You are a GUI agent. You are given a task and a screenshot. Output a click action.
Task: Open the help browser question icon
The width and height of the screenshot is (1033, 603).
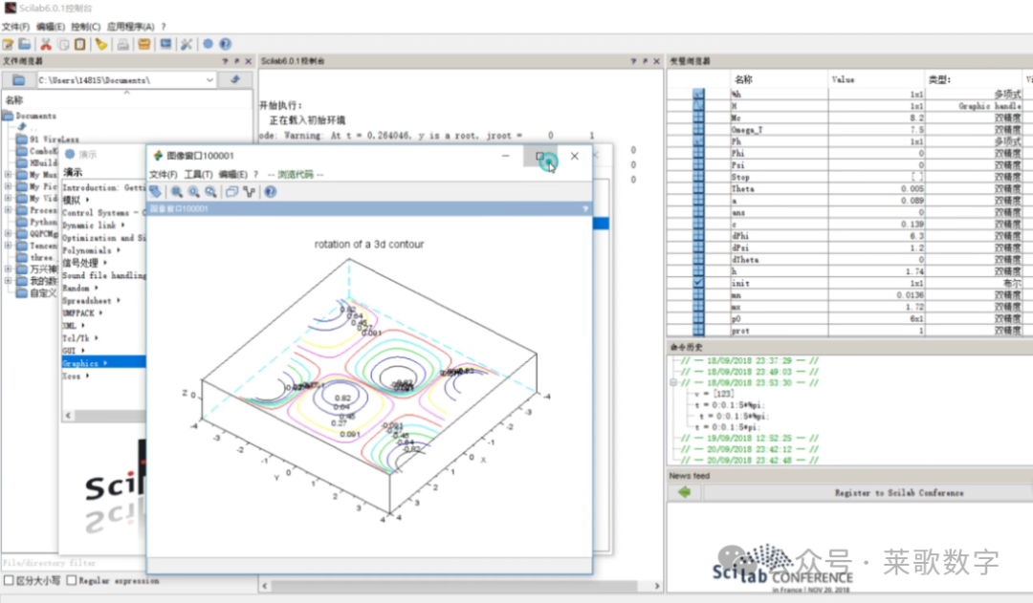tap(226, 44)
